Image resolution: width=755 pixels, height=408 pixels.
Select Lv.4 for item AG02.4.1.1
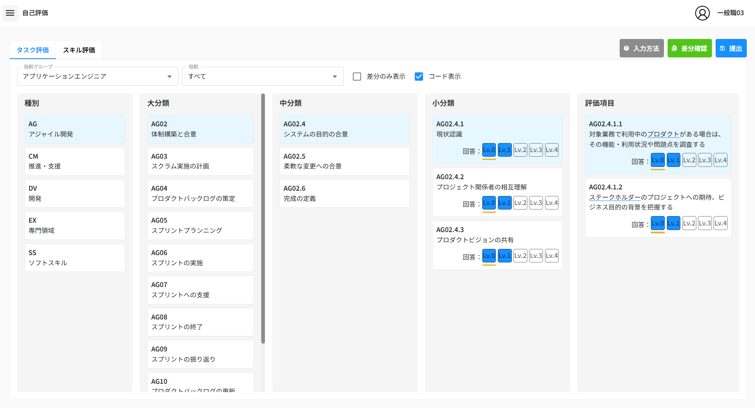[721, 160]
